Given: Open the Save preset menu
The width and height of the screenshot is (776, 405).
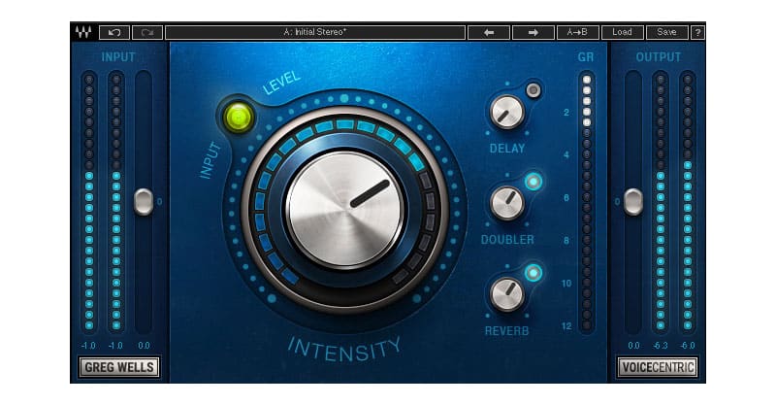Looking at the screenshot, I should [666, 32].
